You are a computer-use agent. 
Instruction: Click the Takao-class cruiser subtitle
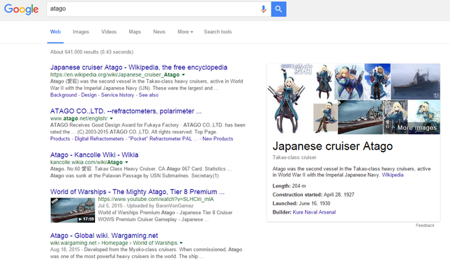(x=294, y=157)
